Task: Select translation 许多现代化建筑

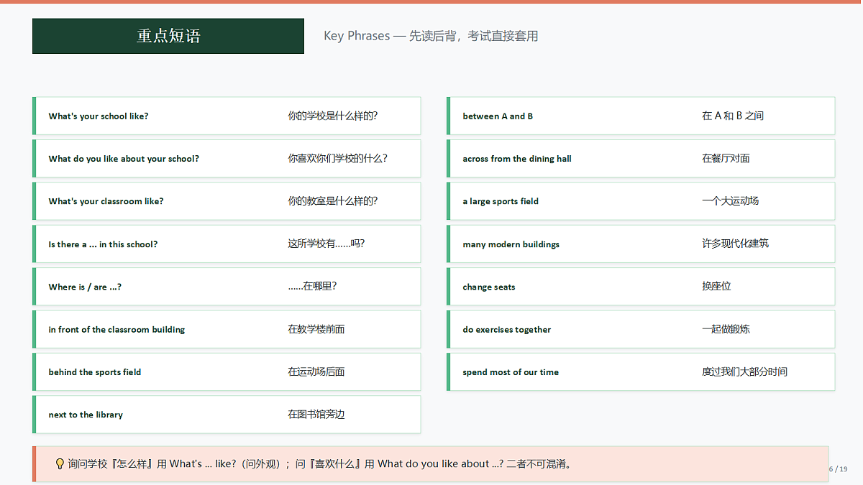Action: click(x=735, y=244)
